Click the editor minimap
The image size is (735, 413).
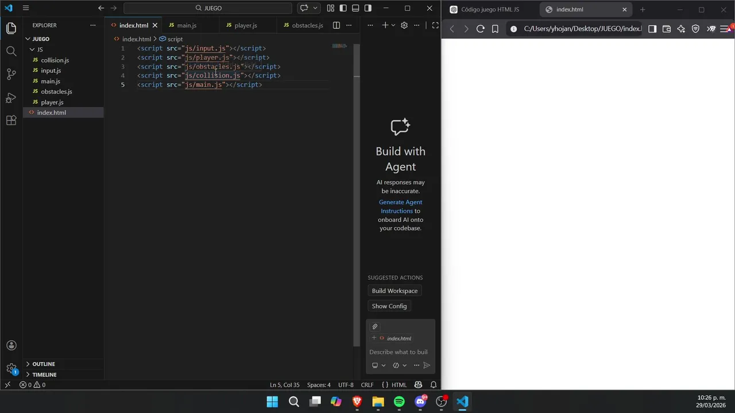339,46
